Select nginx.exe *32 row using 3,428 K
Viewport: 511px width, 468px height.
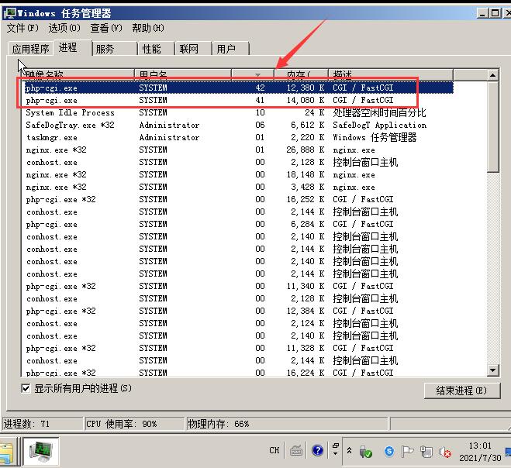[x=239, y=187]
